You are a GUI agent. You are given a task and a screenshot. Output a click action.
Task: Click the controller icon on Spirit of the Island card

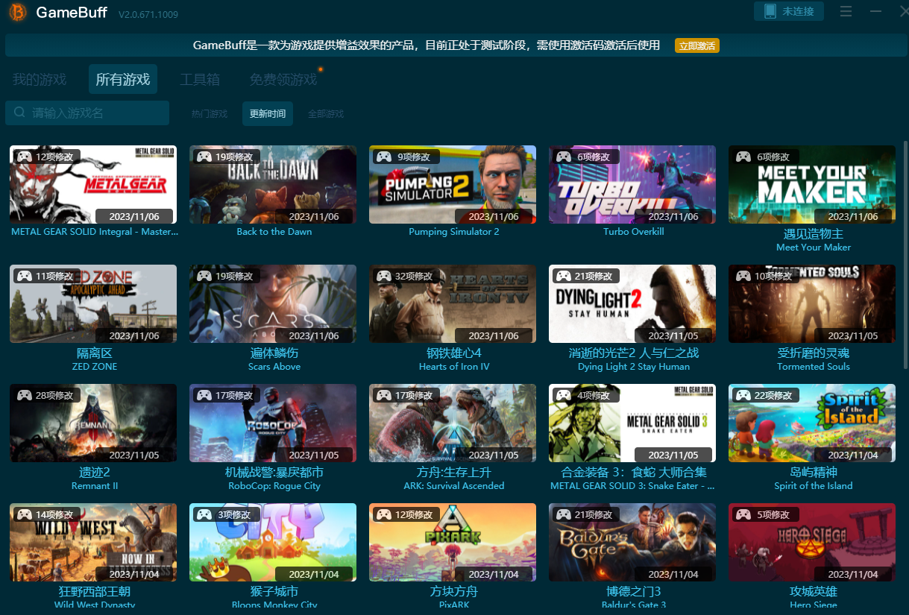[743, 395]
